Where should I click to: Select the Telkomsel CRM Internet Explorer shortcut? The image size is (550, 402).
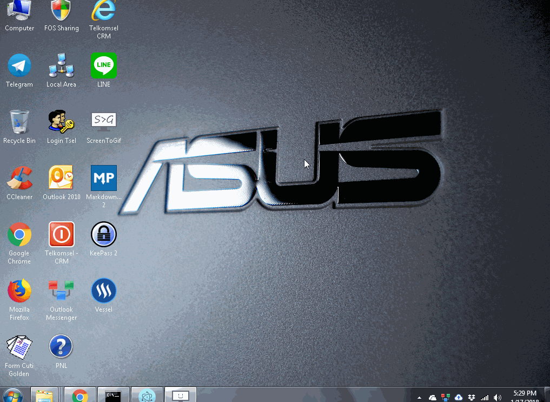[x=103, y=19]
